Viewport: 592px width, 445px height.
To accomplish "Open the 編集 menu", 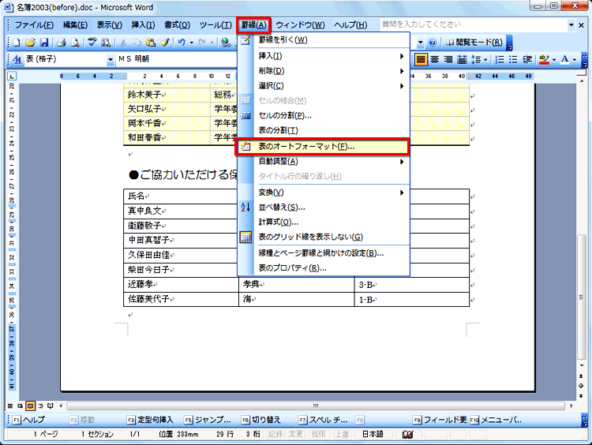I will 75,25.
